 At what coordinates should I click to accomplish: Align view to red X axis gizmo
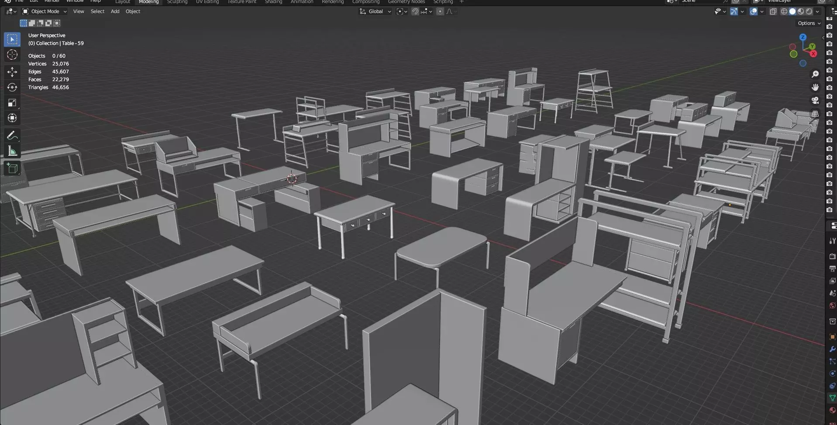(x=813, y=54)
